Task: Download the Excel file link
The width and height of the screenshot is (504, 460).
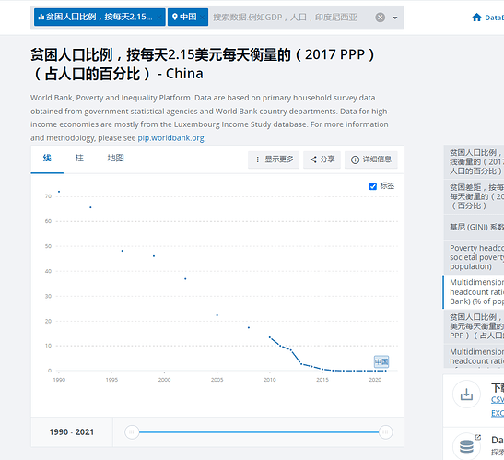Action: (498, 413)
